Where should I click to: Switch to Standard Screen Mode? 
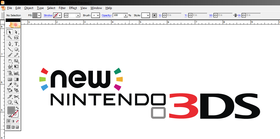pyautogui.click(x=9, y=127)
